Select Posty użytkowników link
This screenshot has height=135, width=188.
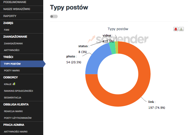pyautogui.click(x=18, y=118)
